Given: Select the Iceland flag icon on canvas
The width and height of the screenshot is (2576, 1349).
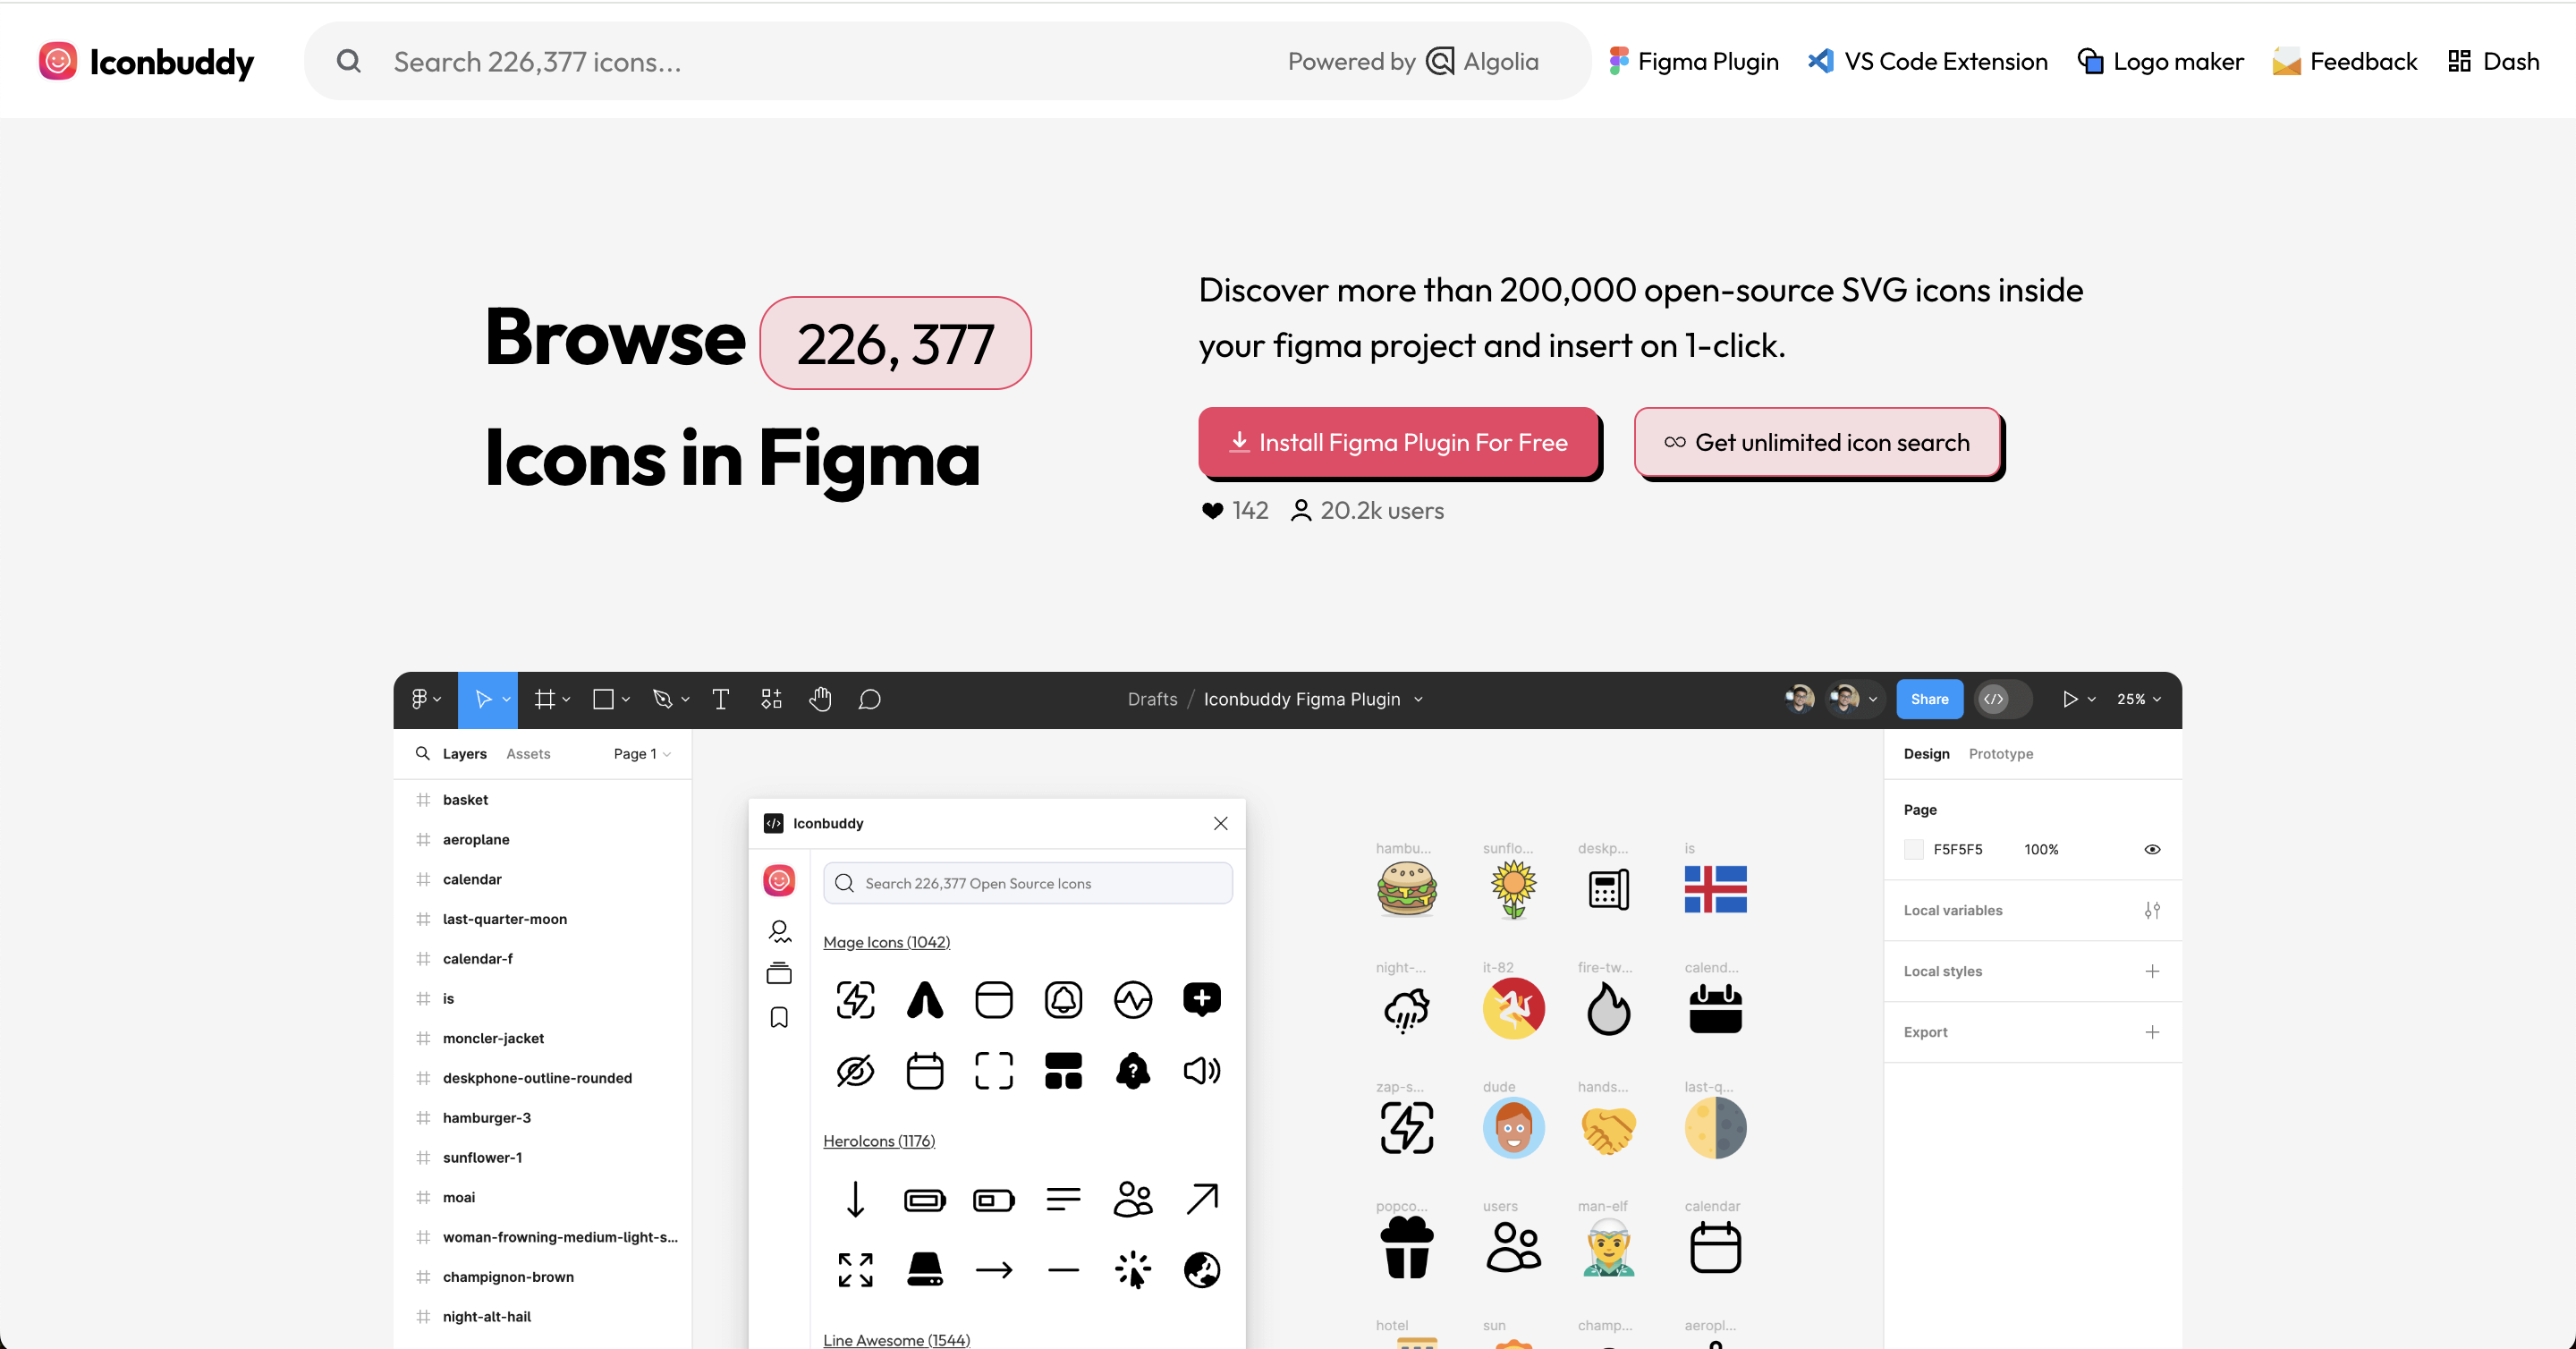Looking at the screenshot, I should pos(1715,889).
